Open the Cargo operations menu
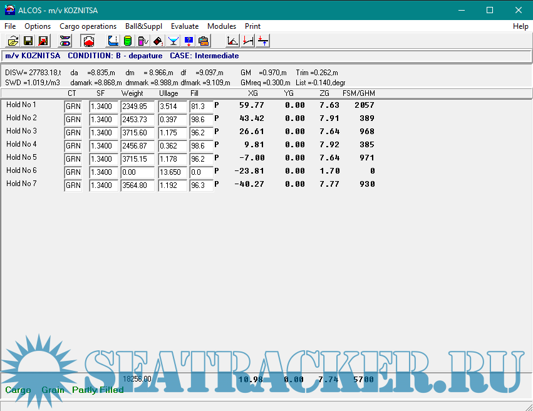Screen dimensions: 533x411 [x=88, y=26]
